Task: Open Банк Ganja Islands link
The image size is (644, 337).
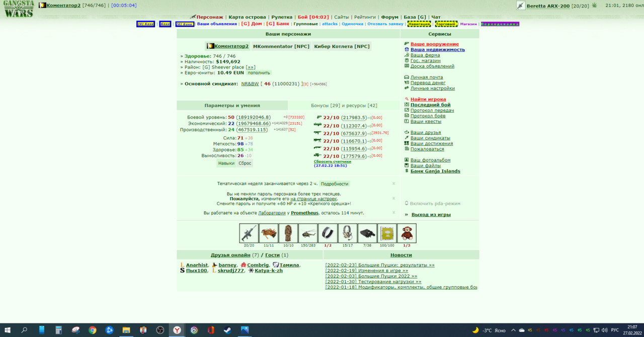Action: 435,171
